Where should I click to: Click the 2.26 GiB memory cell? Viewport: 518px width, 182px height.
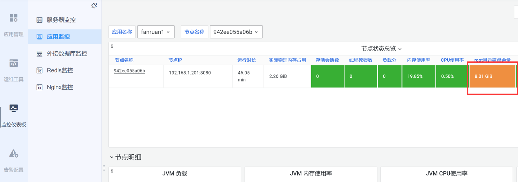[x=287, y=76]
